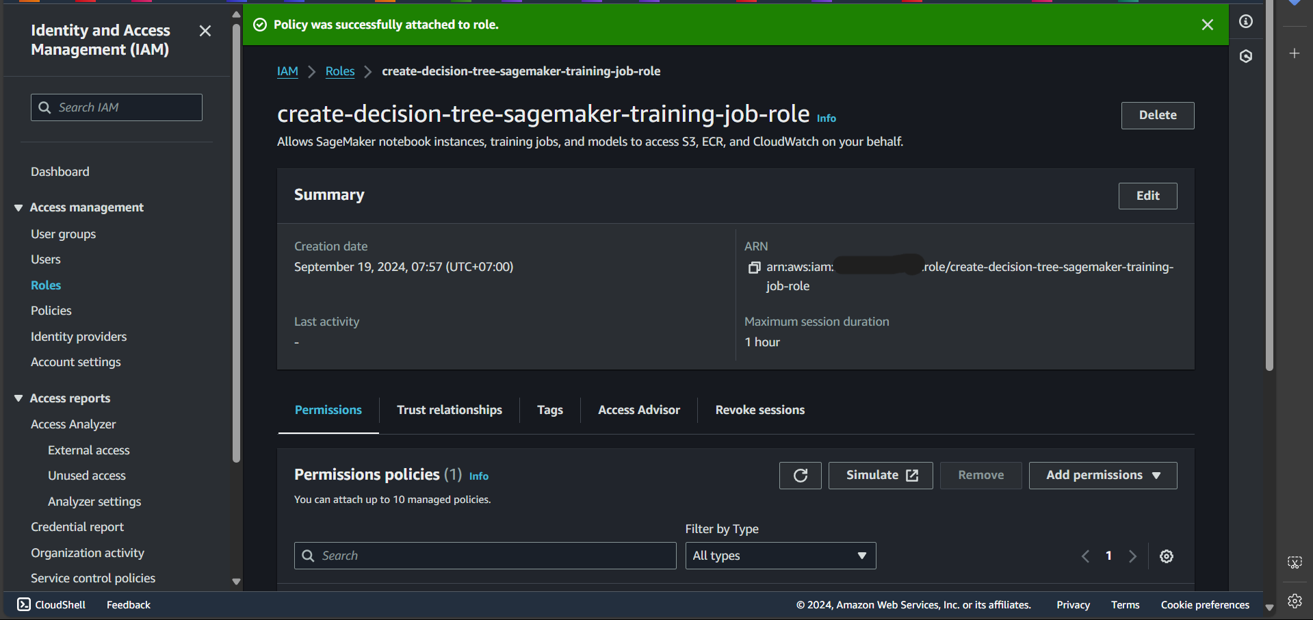The width and height of the screenshot is (1313, 620).
Task: Open the Add permissions dropdown
Action: click(x=1102, y=476)
